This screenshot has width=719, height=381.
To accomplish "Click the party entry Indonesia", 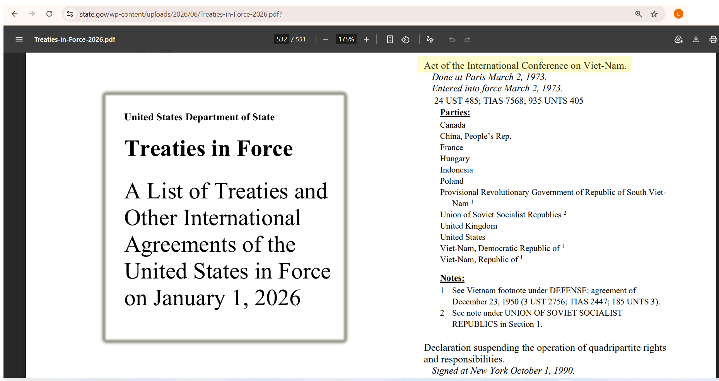I will coord(456,170).
